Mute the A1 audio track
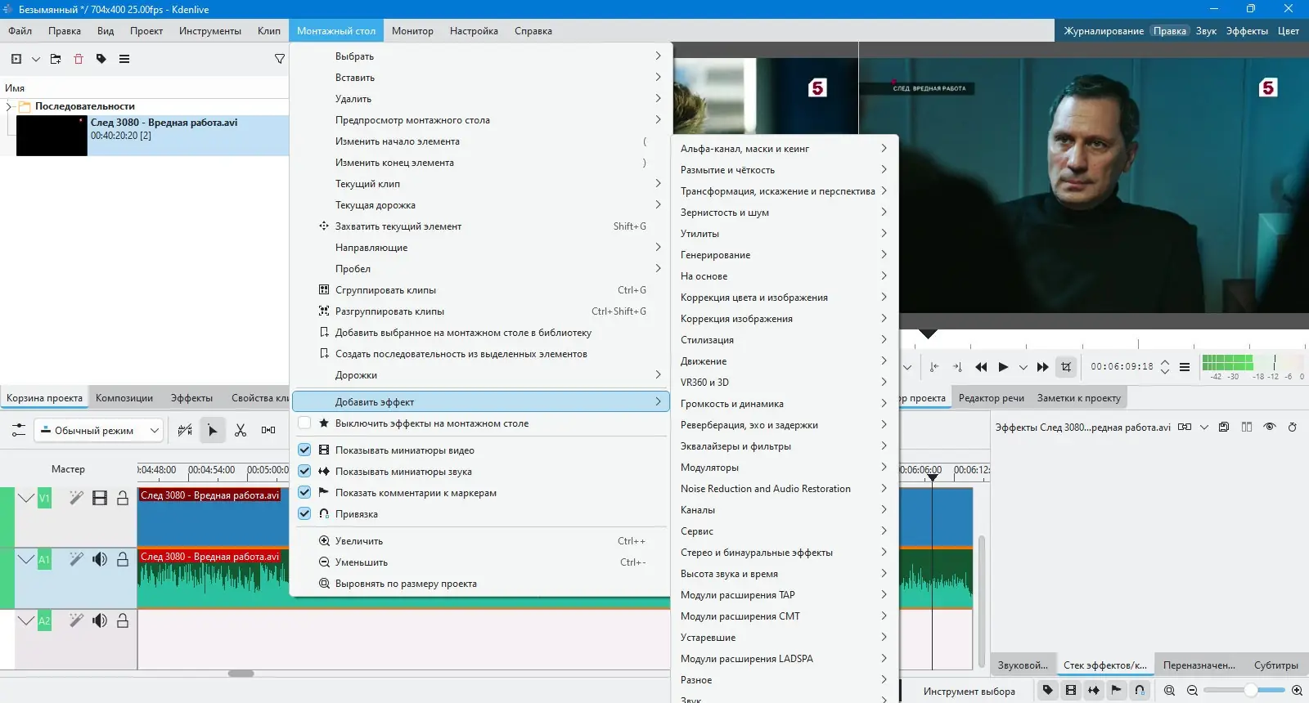 click(x=100, y=559)
